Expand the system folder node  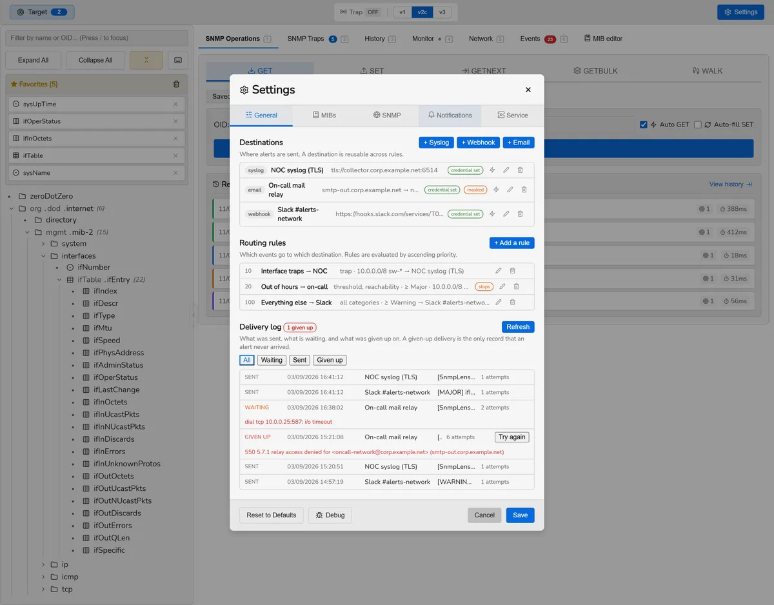point(43,244)
